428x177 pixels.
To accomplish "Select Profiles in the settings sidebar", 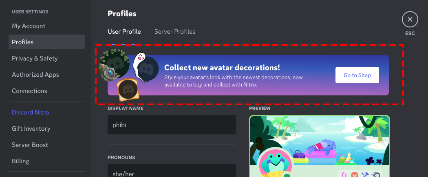I will tap(47, 42).
